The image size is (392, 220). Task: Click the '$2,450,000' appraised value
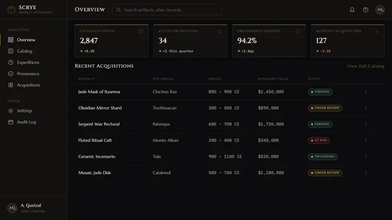click(x=271, y=92)
